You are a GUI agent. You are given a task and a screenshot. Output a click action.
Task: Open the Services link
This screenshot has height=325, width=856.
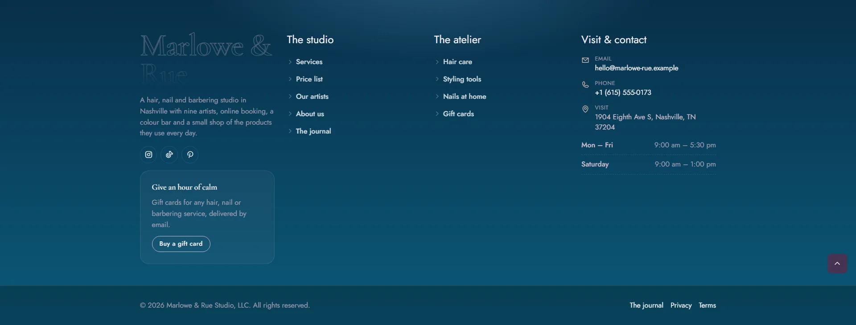[x=309, y=62]
